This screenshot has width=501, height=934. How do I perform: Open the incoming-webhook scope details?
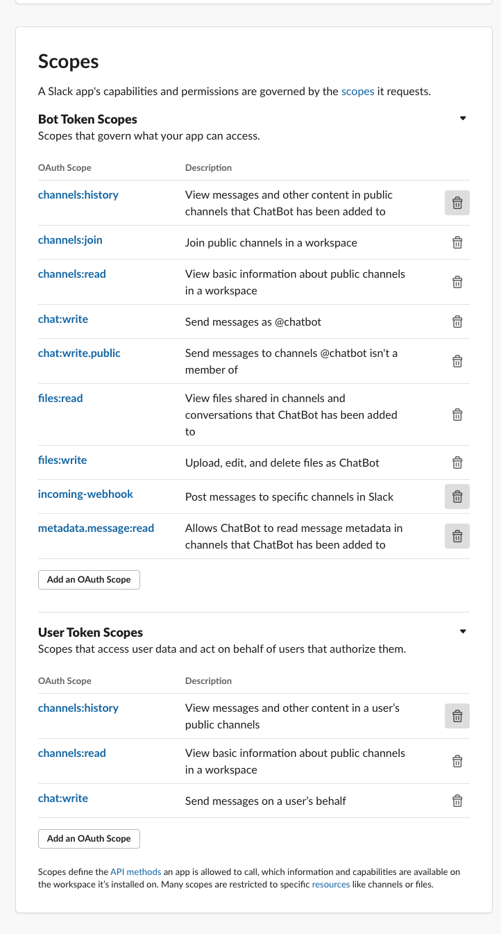point(85,494)
